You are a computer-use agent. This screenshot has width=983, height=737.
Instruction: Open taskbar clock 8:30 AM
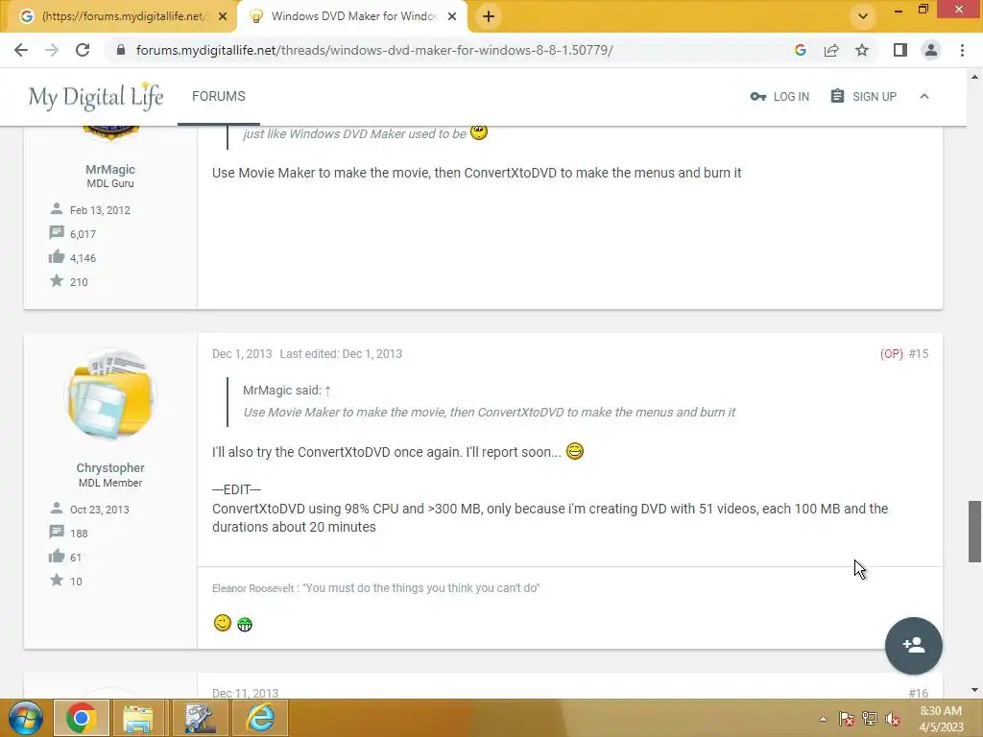pos(941,719)
